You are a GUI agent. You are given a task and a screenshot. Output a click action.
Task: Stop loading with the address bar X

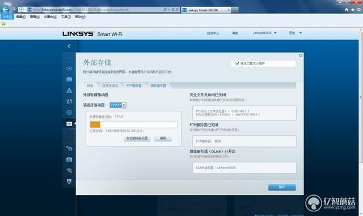[x=177, y=10]
